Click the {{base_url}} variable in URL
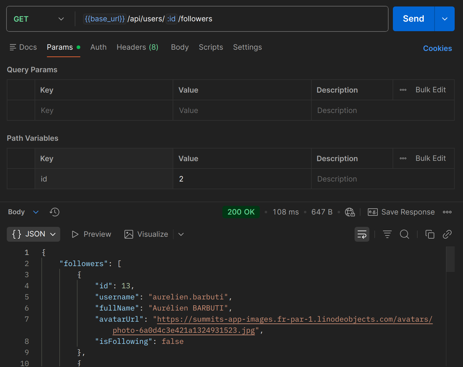Screen dimensions: 463x367 pos(105,19)
